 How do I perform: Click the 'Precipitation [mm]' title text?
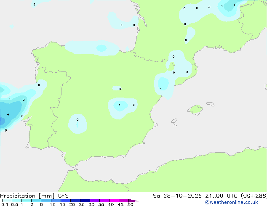coord(27,196)
